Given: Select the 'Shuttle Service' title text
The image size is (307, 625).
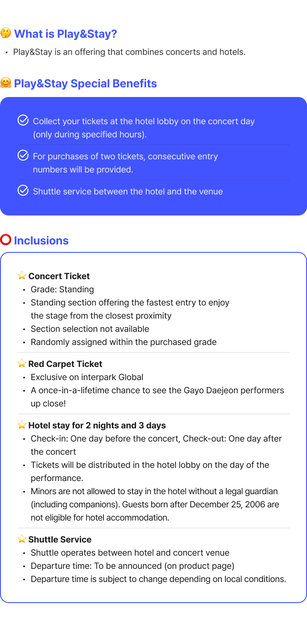Looking at the screenshot, I should tap(60, 539).
